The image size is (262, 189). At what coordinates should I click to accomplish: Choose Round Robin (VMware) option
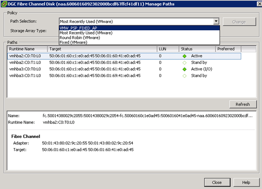[139, 38]
